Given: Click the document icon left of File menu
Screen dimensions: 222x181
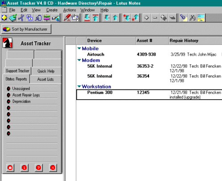Looking at the screenshot, I should coord(4,10).
